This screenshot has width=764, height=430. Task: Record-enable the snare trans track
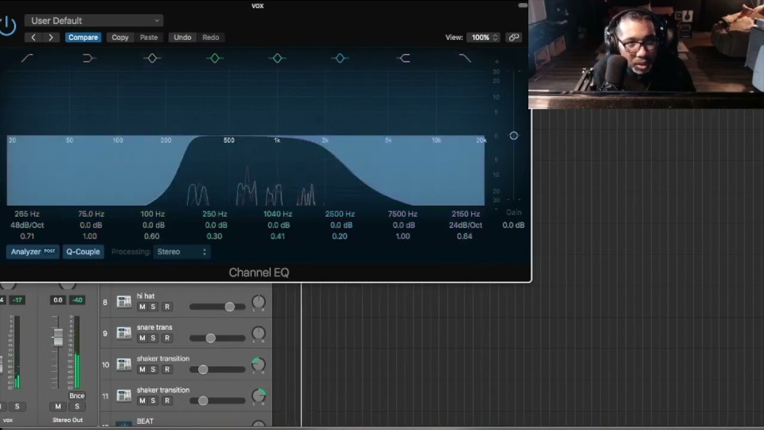167,338
